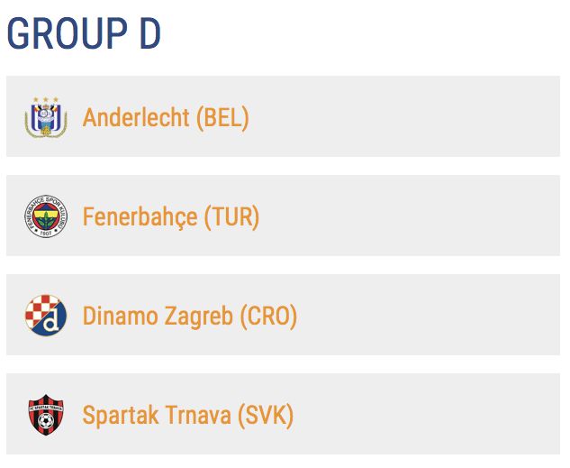Click the Fenerbahçe club crest
This screenshot has width=570, height=468.
click(x=45, y=216)
